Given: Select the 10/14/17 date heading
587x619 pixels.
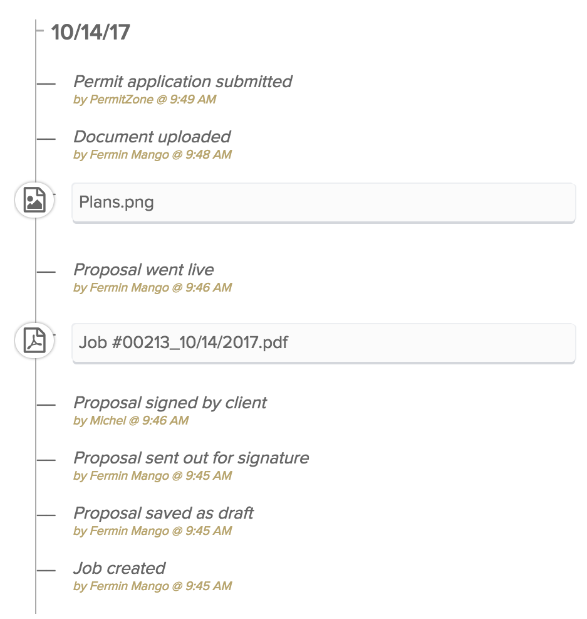Looking at the screenshot, I should (91, 32).
